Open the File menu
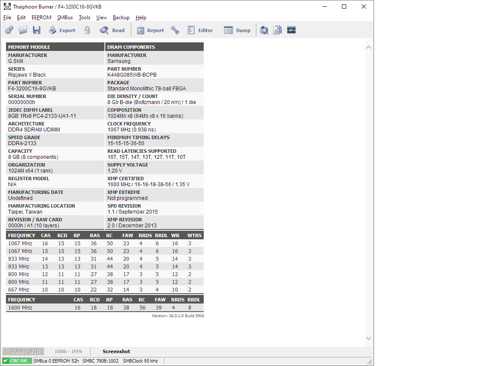 coord(7,18)
